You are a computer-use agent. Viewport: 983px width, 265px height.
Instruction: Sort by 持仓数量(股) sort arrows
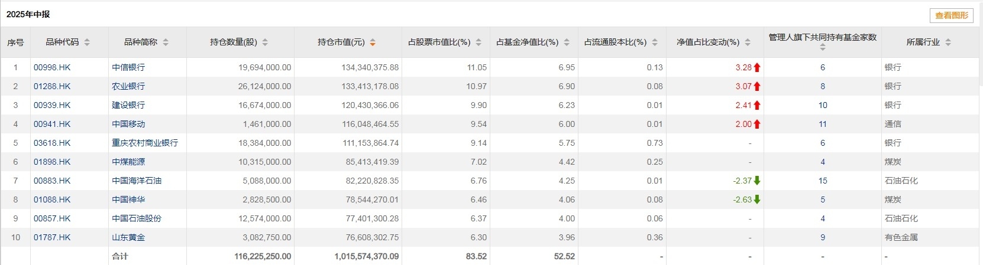265,42
